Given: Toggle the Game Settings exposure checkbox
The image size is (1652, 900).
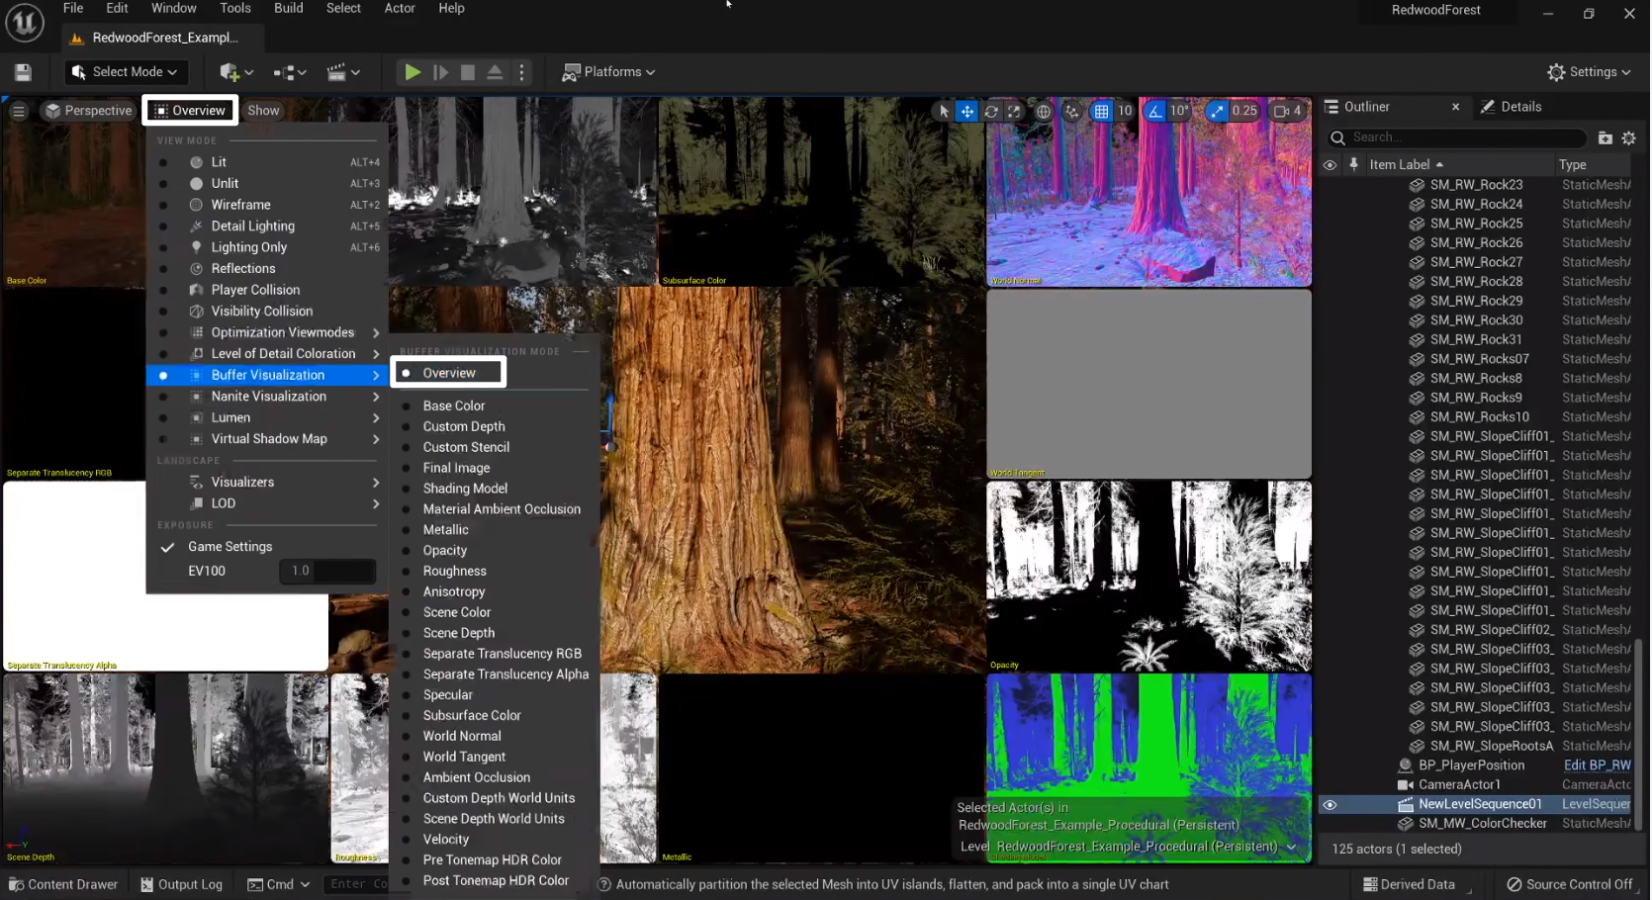Looking at the screenshot, I should [x=168, y=547].
